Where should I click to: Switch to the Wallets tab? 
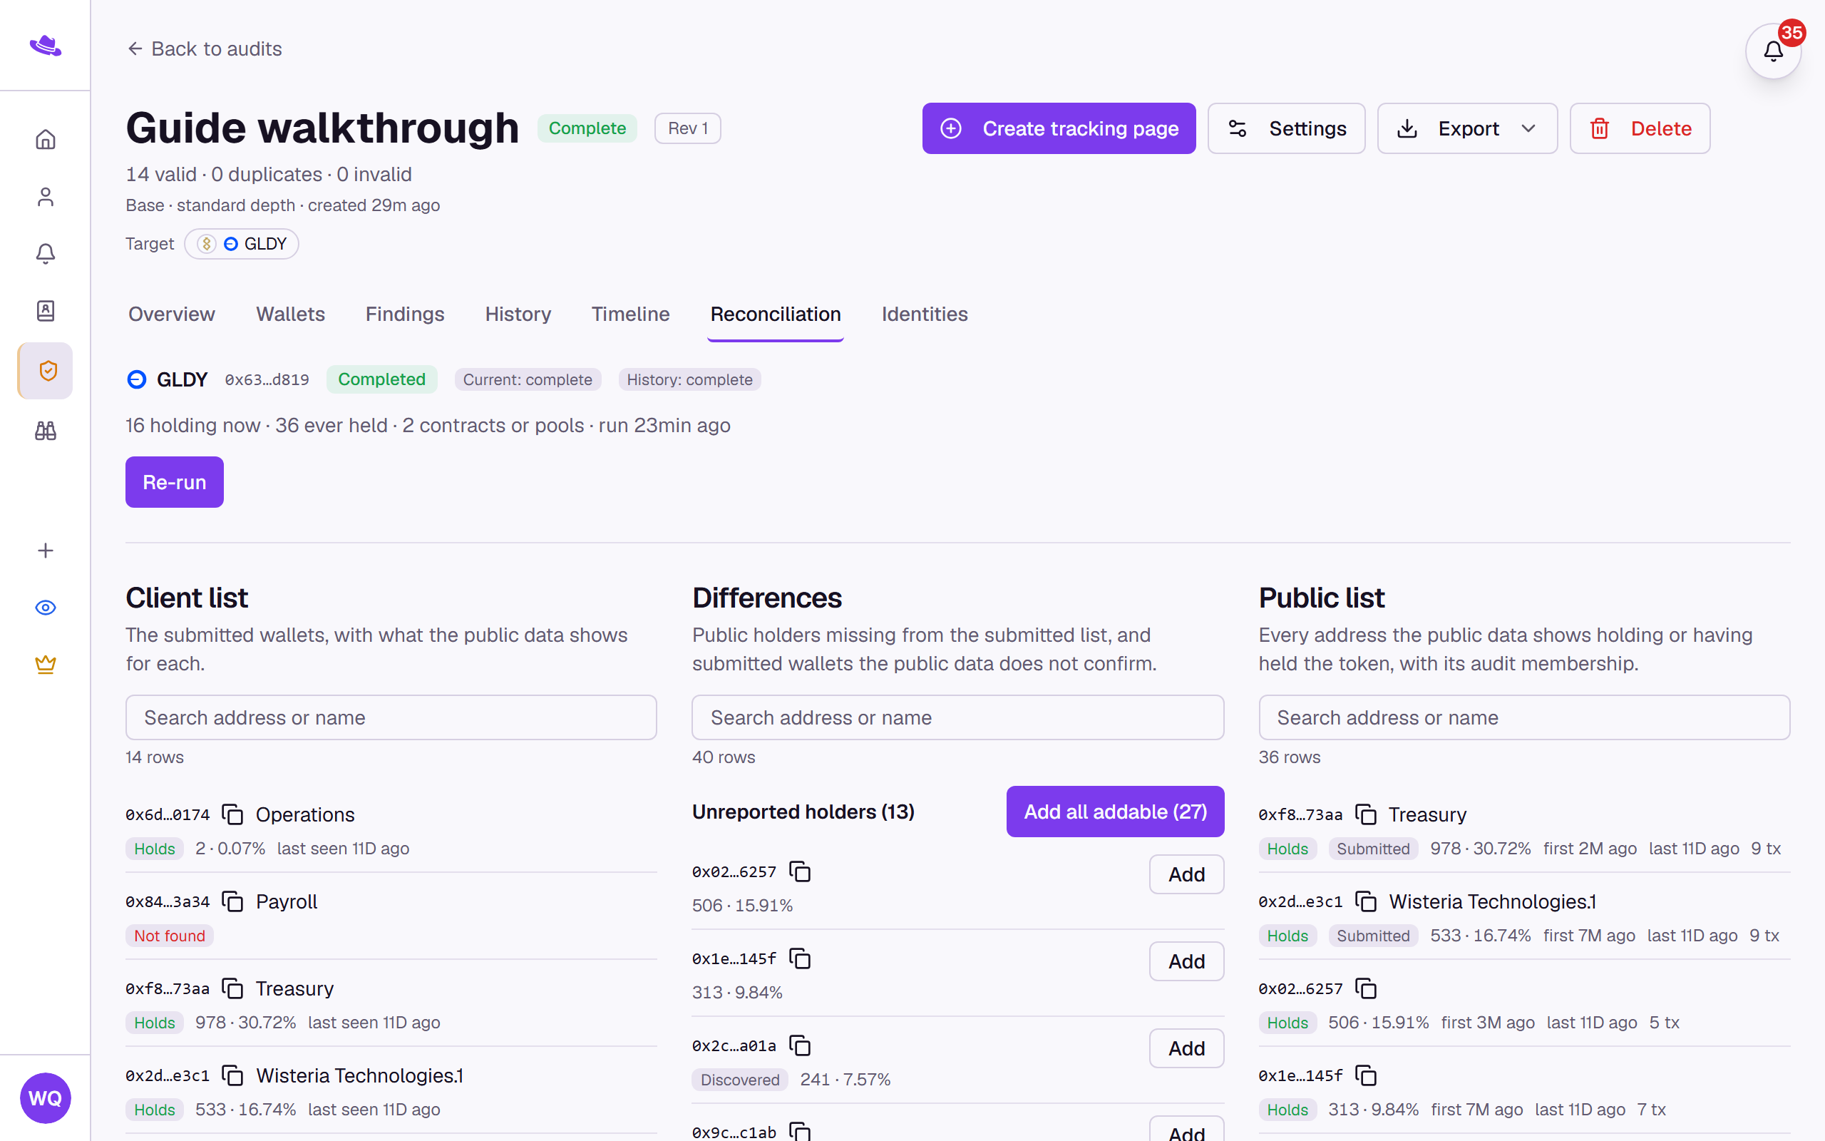(290, 314)
